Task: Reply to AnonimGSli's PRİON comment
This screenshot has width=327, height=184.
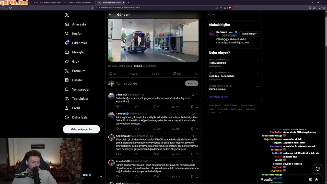Action: pos(117,154)
